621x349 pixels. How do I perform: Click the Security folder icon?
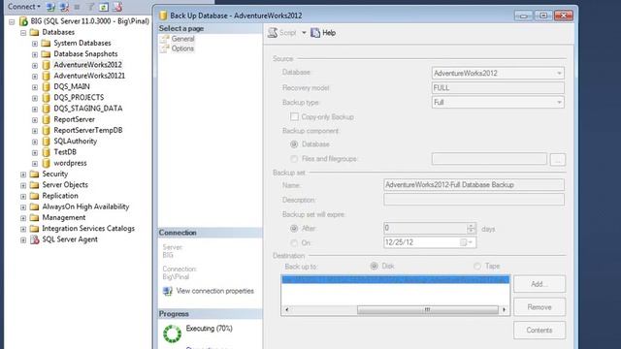tap(35, 174)
